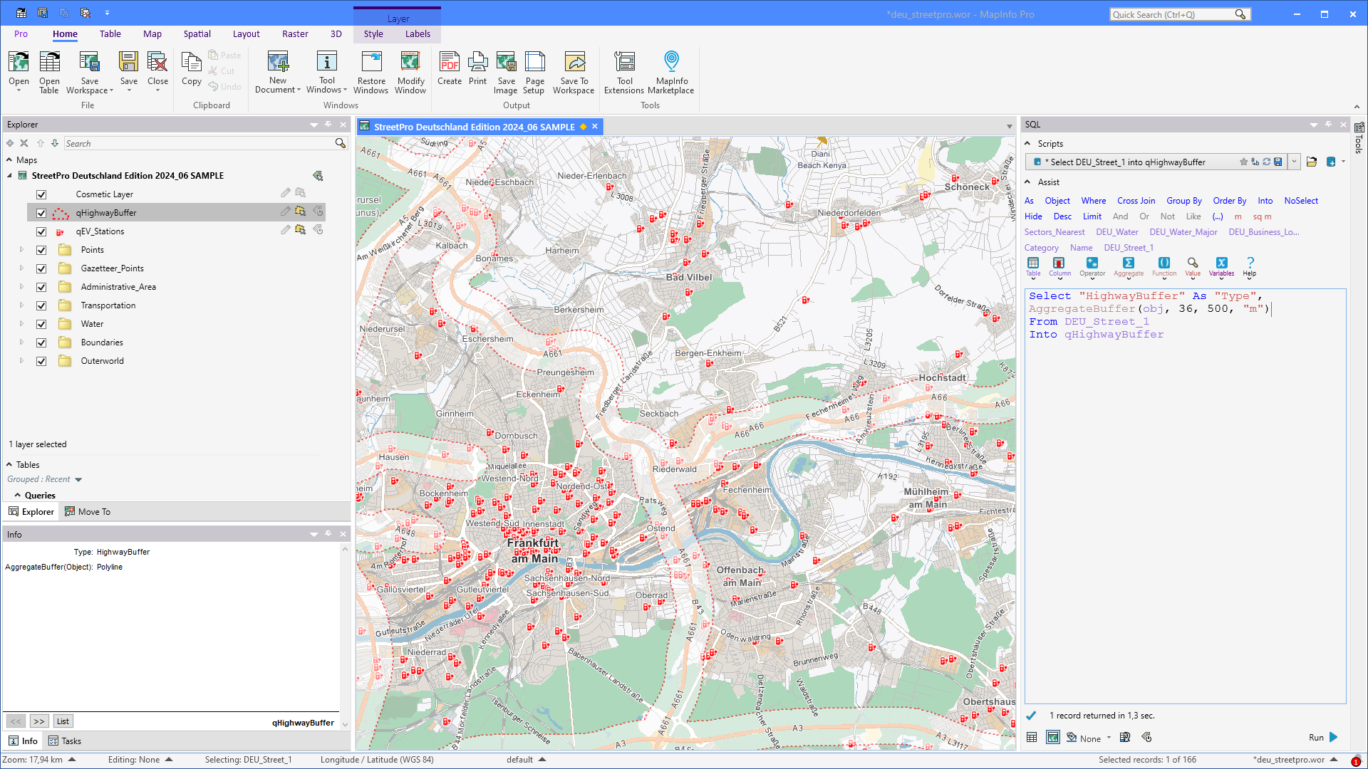Insert Cross Join keyword link
Screen dimensions: 1368x769
tap(1136, 201)
